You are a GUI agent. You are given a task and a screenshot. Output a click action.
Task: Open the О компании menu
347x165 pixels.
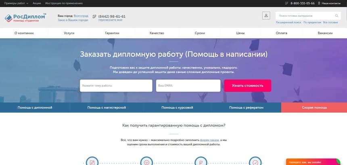tap(24, 33)
